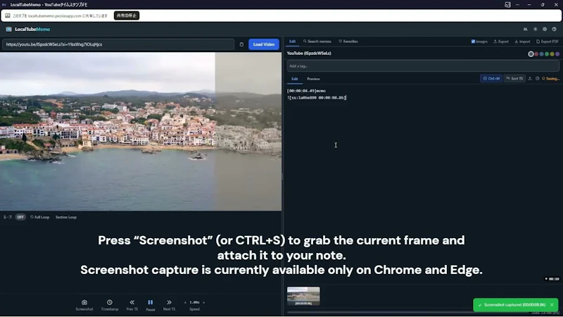
Task: Insert a Timestamp using the clock icon
Action: pos(110,305)
